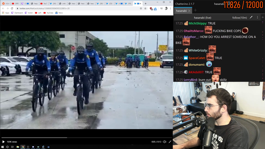The image size is (265, 149).
Task: Open Task View on the taskbar
Action: [x=12, y=147]
